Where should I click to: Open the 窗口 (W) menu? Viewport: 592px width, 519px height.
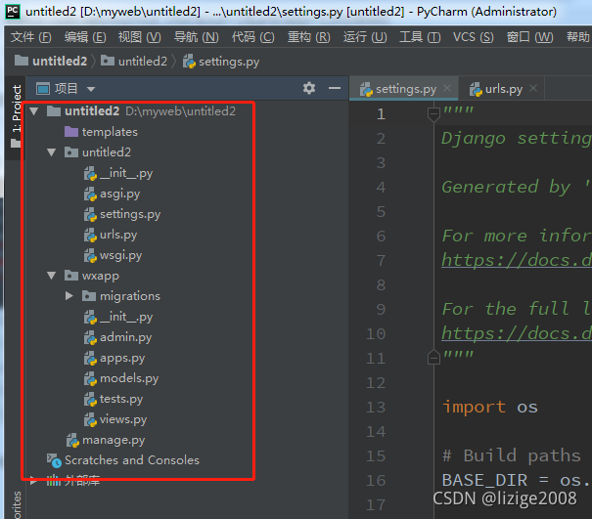tap(529, 37)
